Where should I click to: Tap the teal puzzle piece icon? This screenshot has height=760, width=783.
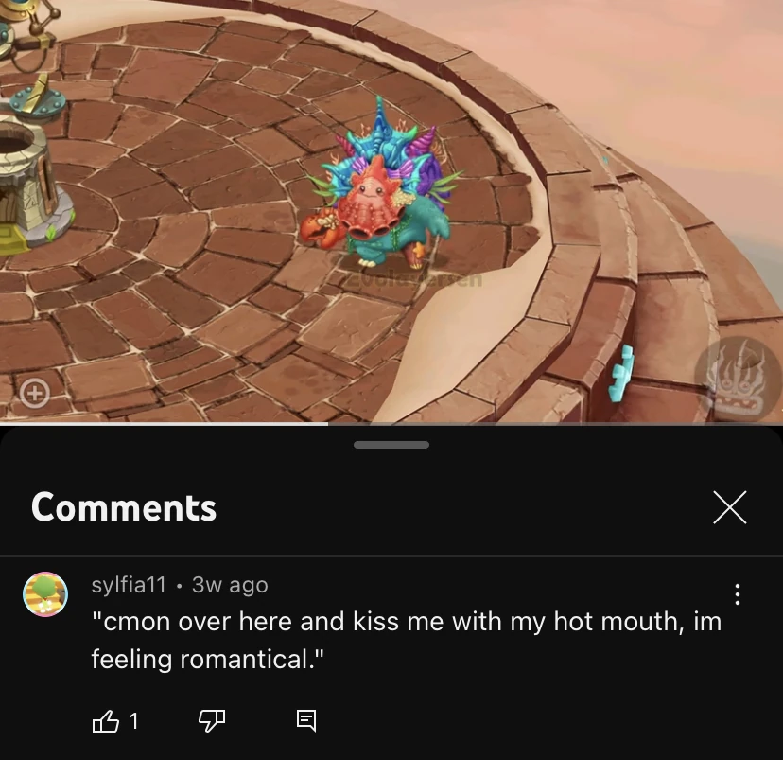point(620,373)
